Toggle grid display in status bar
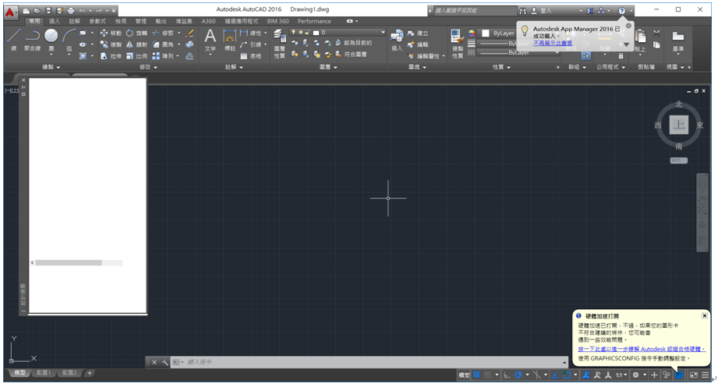Screen dimensions: 718x387 [476, 375]
